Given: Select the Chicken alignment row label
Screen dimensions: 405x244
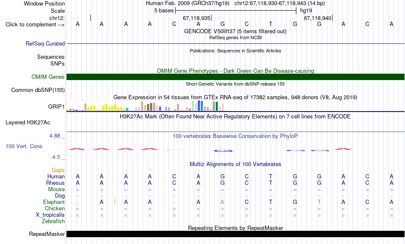Looking at the screenshot, I should point(55,208).
